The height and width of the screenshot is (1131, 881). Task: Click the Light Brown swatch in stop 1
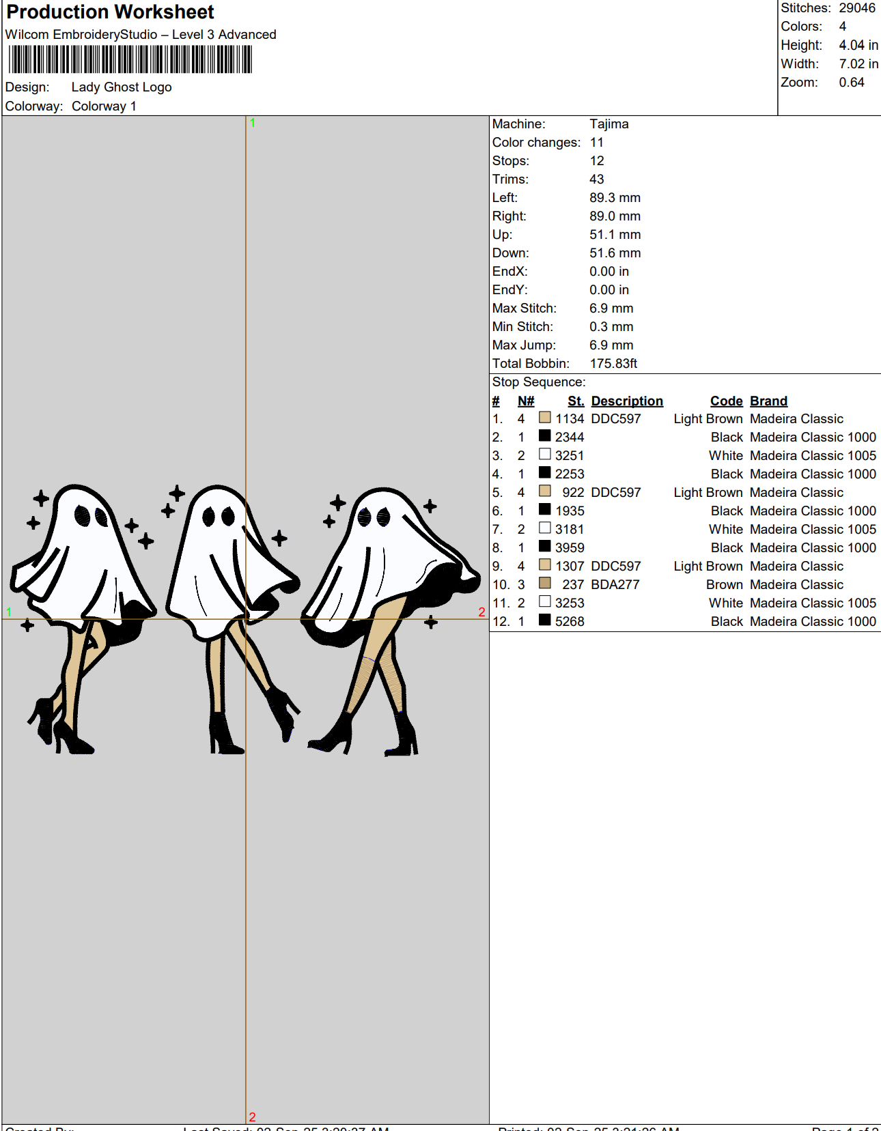click(x=544, y=418)
